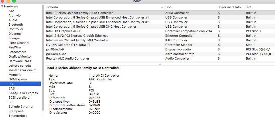
Task: Click the 'Controller compatibile con VGA' cell
Action: click(189, 31)
